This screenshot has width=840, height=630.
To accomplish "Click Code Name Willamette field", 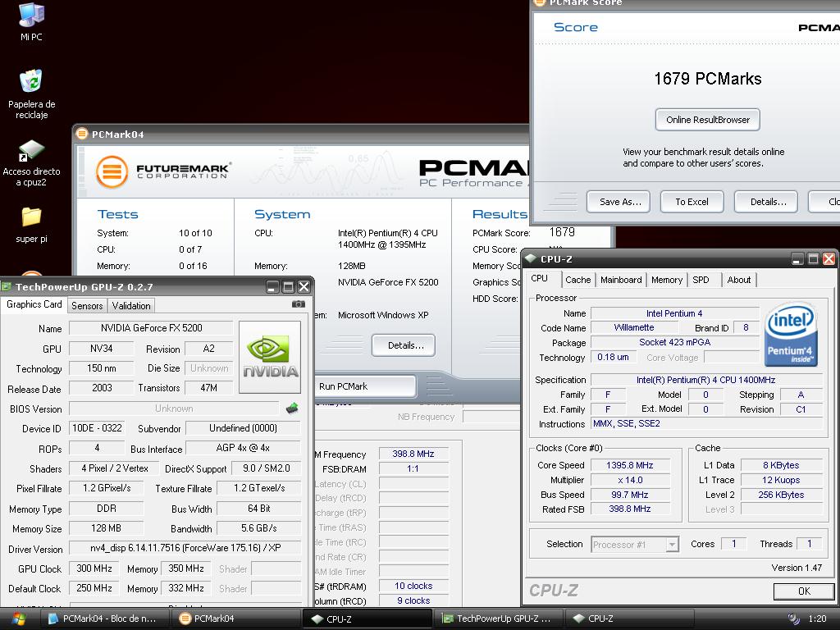I will click(634, 328).
